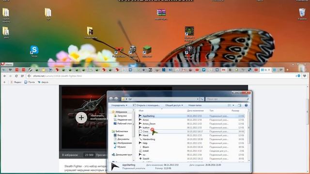
Task: Switch to the Gmail tab in Opera
Action: point(184,70)
